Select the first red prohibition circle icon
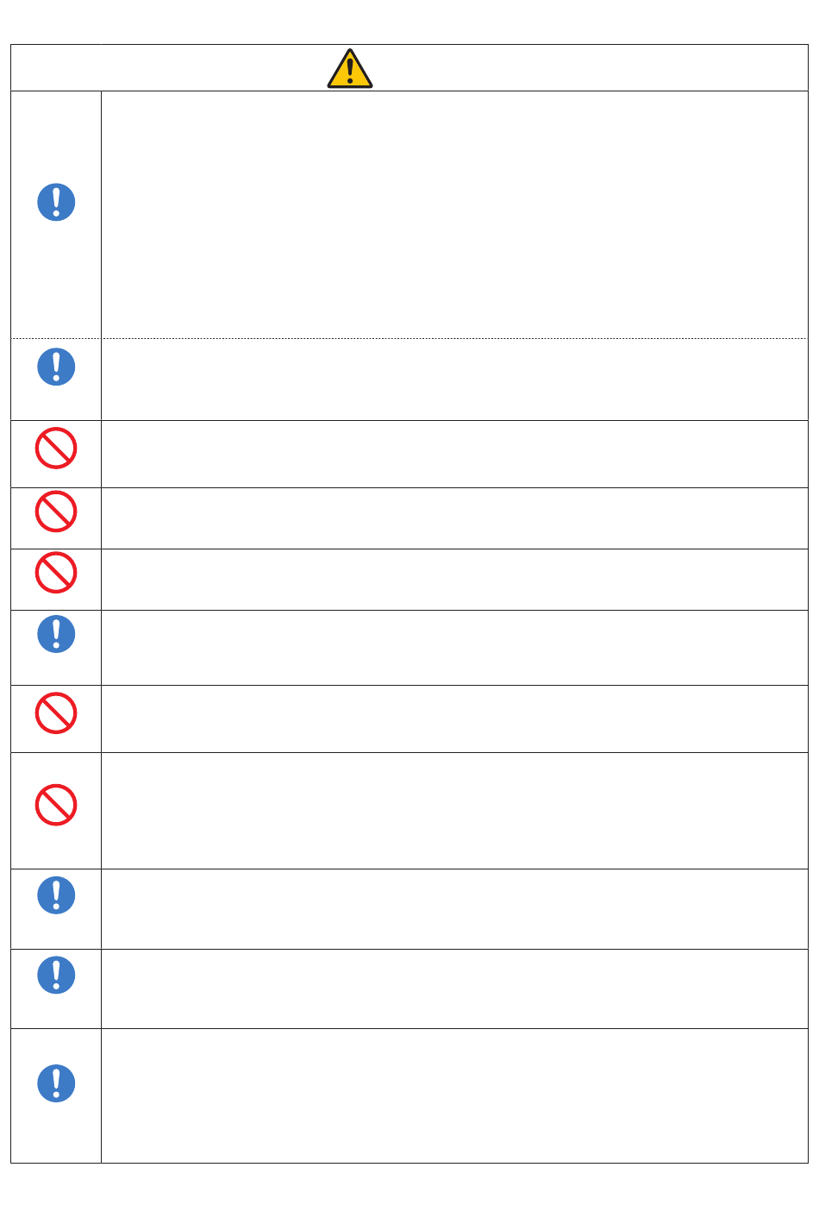The image size is (819, 1205). (x=56, y=449)
